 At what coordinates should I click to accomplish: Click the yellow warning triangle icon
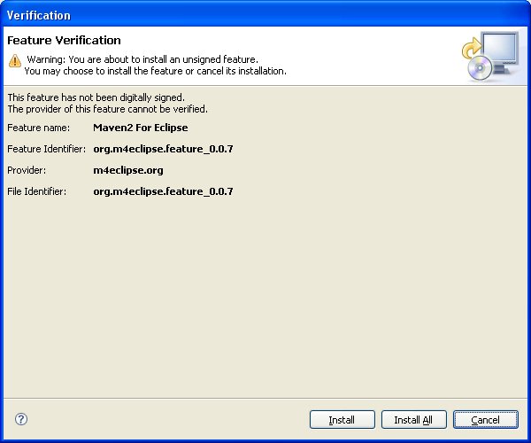click(14, 59)
